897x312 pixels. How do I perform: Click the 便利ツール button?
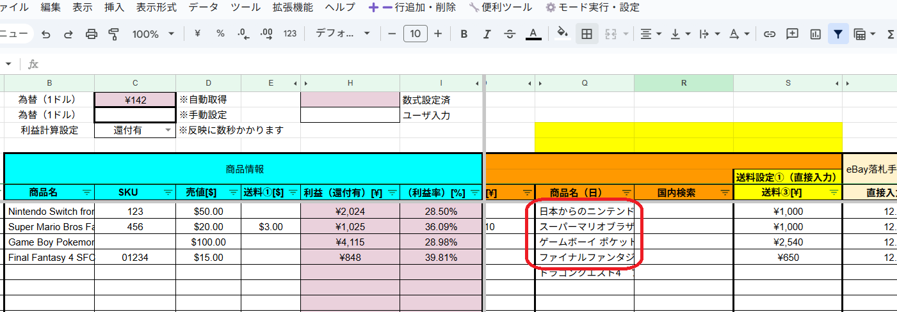(x=500, y=8)
